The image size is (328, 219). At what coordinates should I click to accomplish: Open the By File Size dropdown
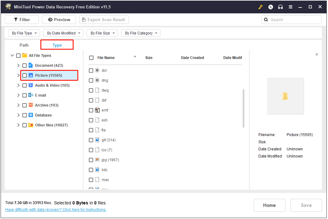pos(102,33)
